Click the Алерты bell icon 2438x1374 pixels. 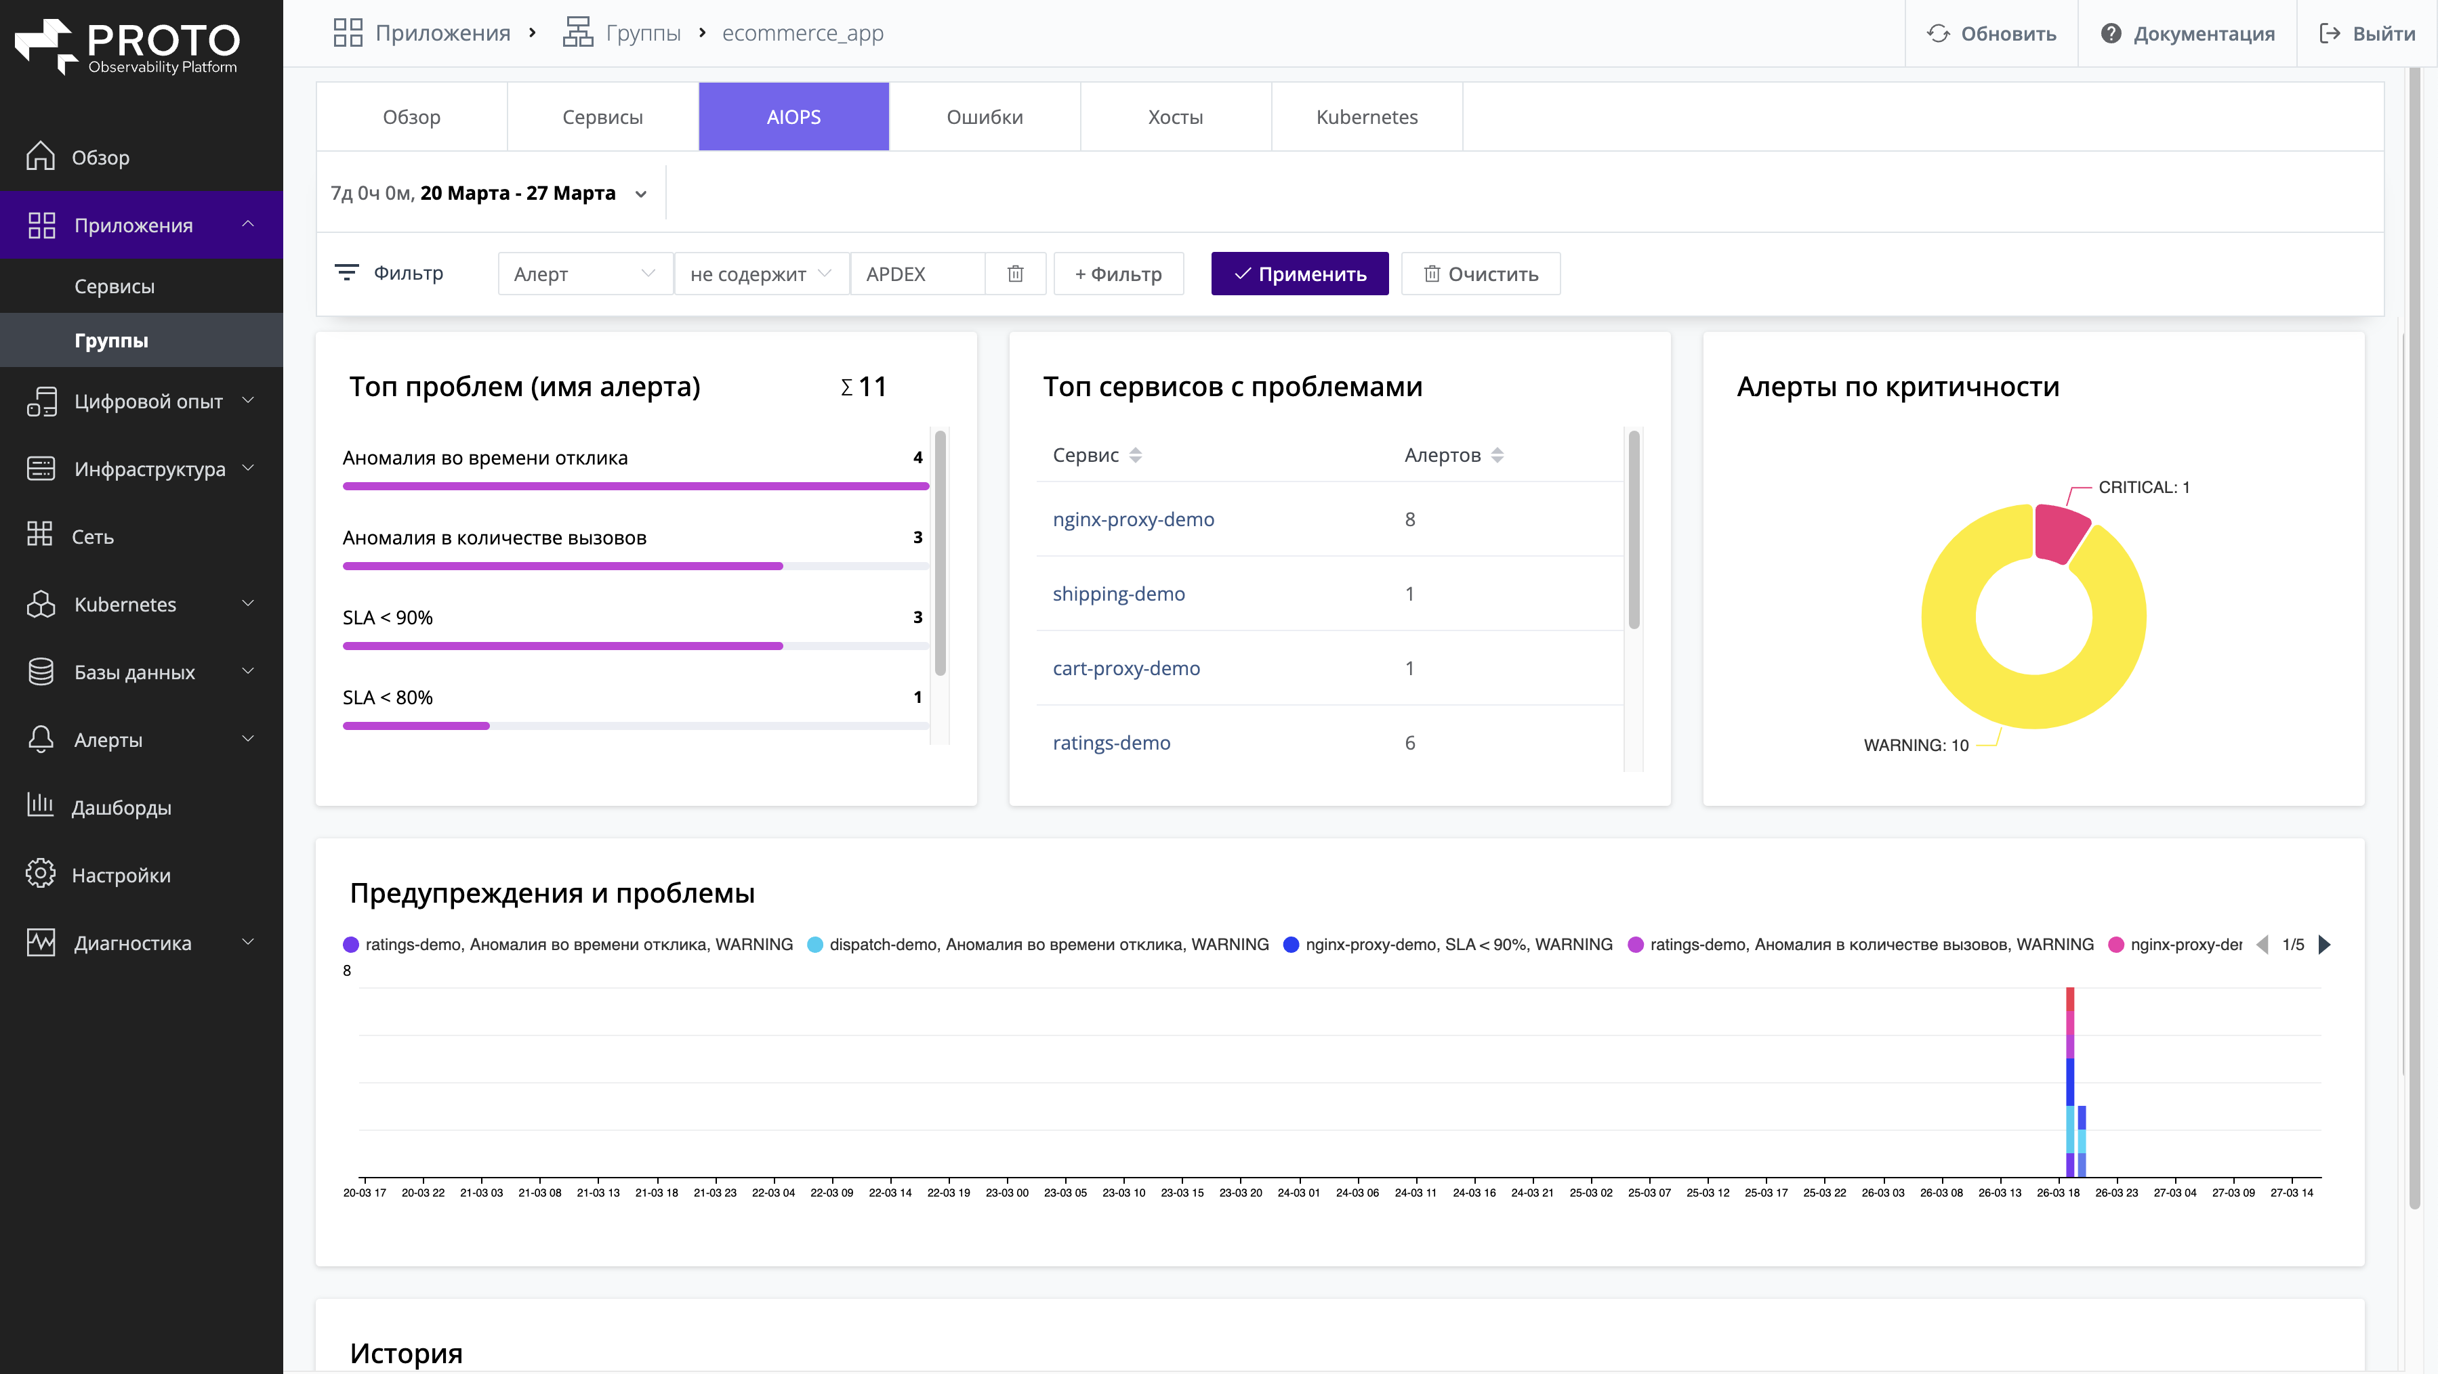pos(41,739)
